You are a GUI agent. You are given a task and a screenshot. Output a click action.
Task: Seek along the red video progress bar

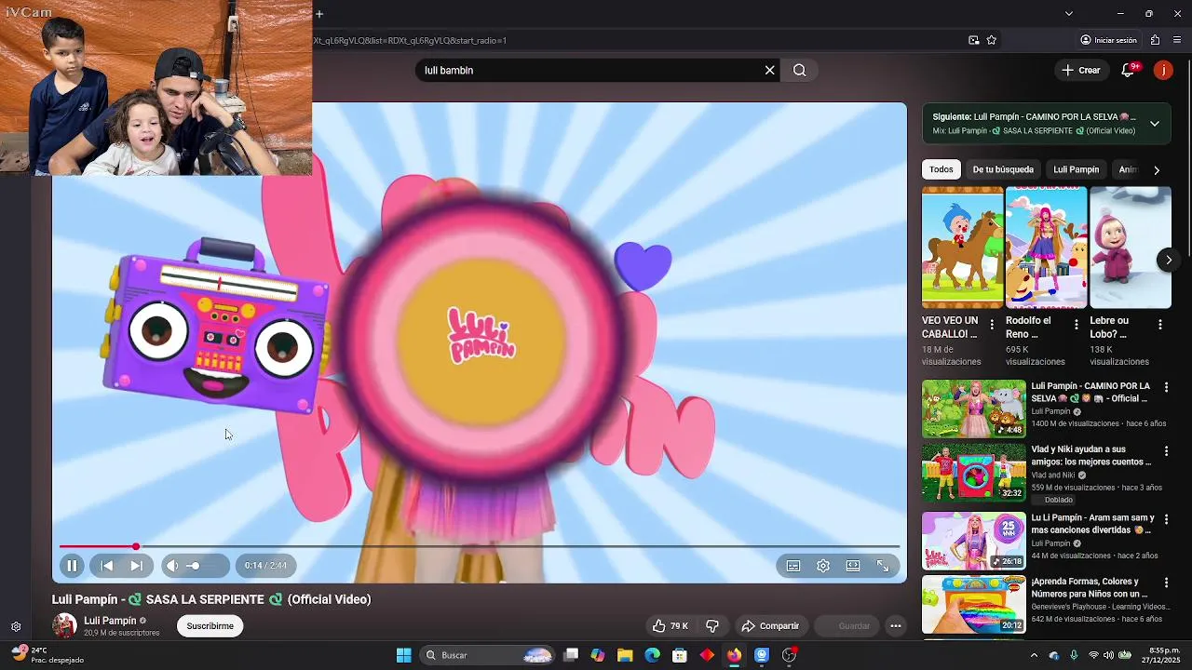[x=479, y=546]
